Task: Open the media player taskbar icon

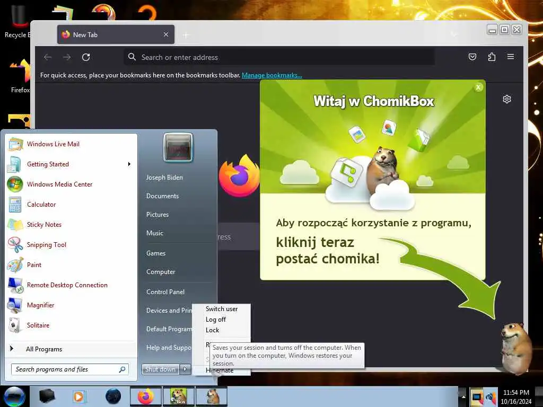Action: [78, 396]
